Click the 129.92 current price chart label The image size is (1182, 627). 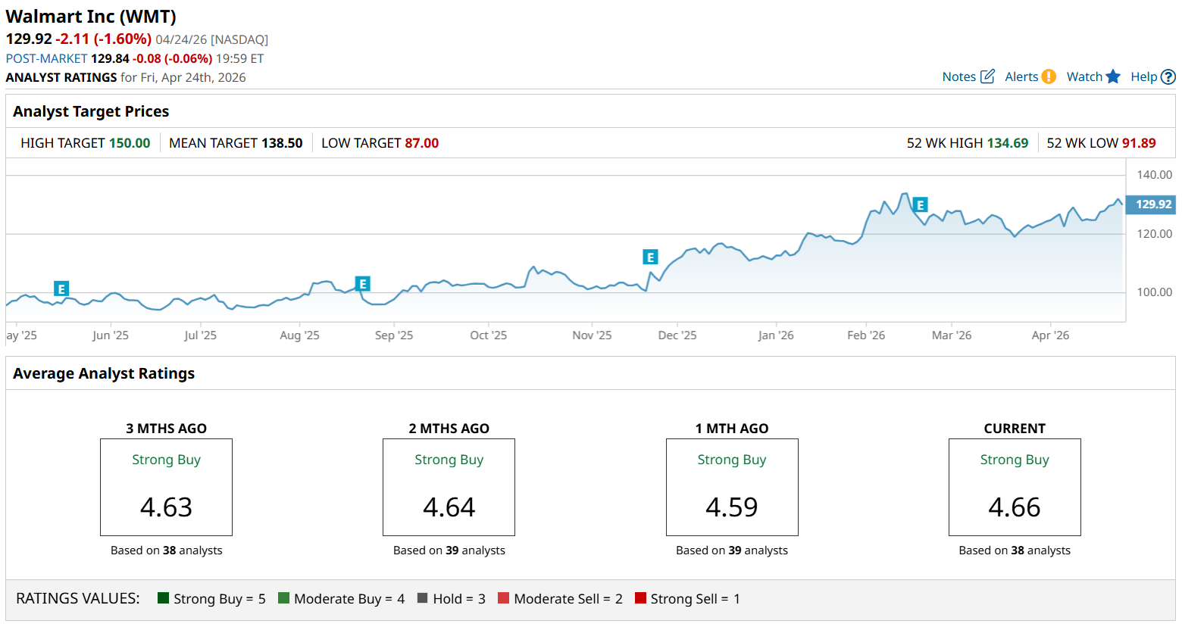1152,204
